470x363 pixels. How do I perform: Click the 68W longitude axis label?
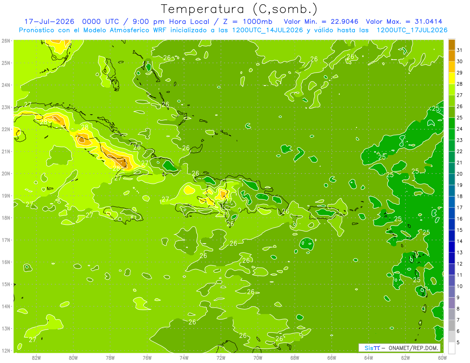point(295,358)
